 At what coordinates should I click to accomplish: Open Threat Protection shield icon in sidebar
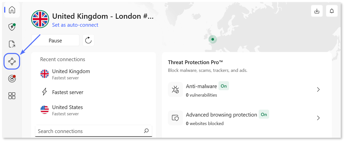[x=12, y=27]
